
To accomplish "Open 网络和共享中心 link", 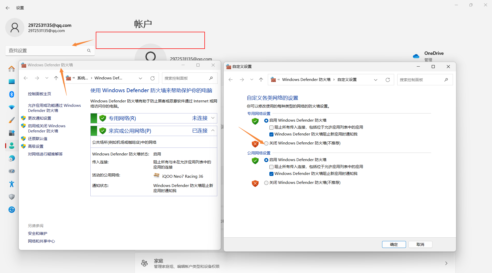I will [41, 241].
